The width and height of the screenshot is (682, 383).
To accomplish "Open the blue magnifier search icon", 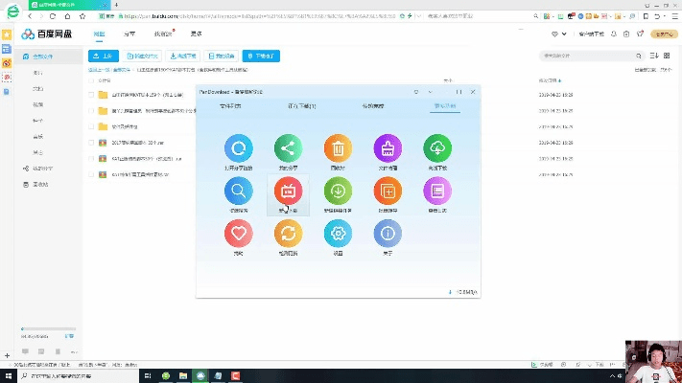I will (x=239, y=191).
